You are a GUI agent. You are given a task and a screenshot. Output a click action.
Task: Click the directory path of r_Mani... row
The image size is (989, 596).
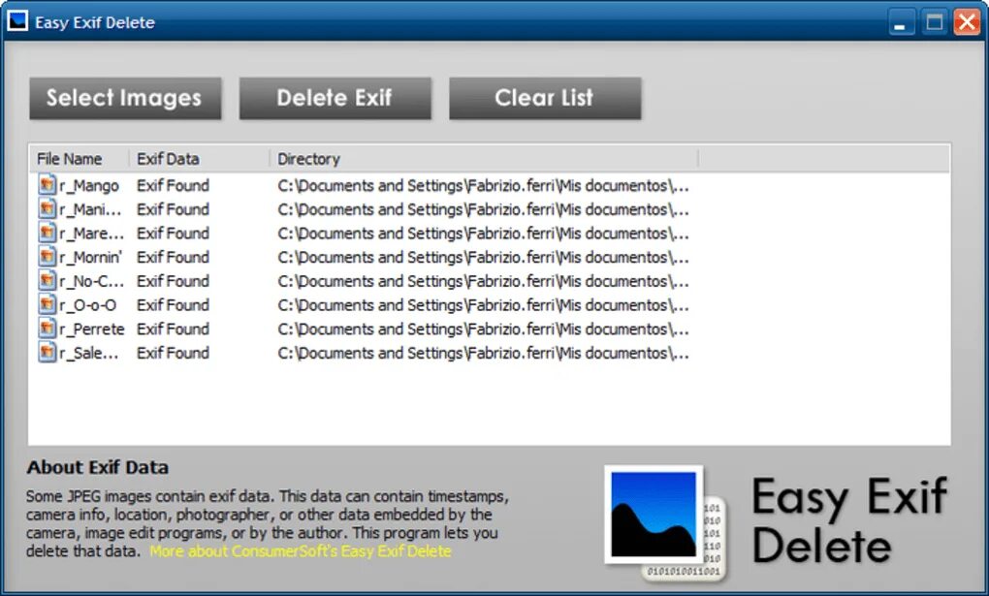(483, 210)
